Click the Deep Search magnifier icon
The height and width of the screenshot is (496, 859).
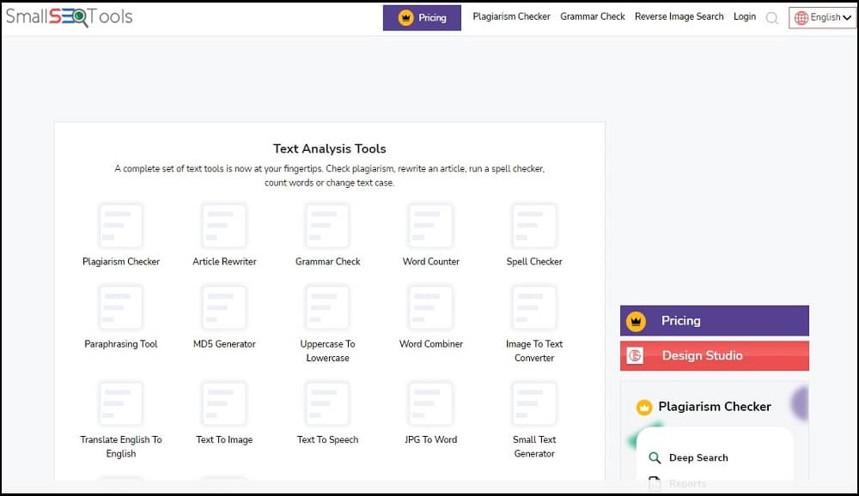[655, 457]
